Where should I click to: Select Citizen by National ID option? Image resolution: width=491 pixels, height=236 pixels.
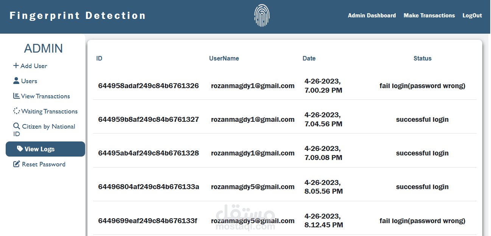point(48,126)
